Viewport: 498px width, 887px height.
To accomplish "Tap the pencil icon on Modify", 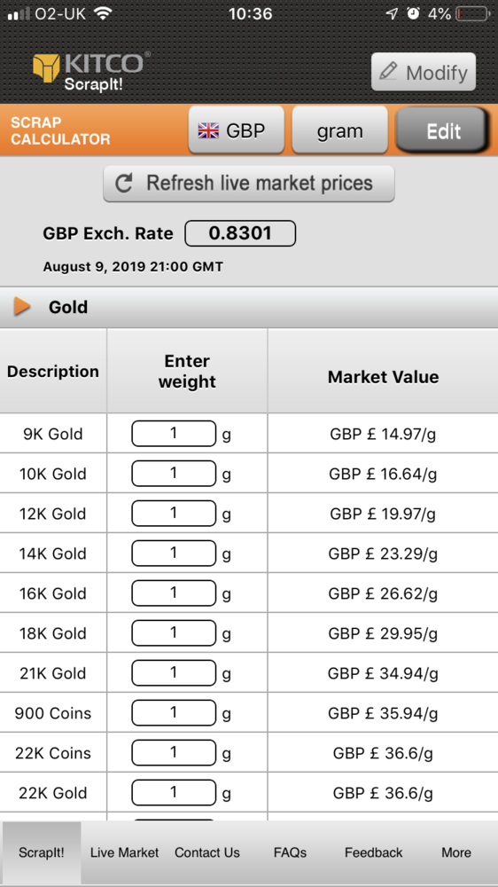I will click(x=388, y=72).
